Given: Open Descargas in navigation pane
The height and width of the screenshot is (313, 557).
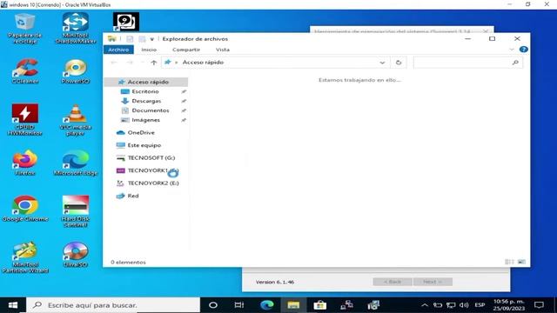Looking at the screenshot, I should coord(146,101).
